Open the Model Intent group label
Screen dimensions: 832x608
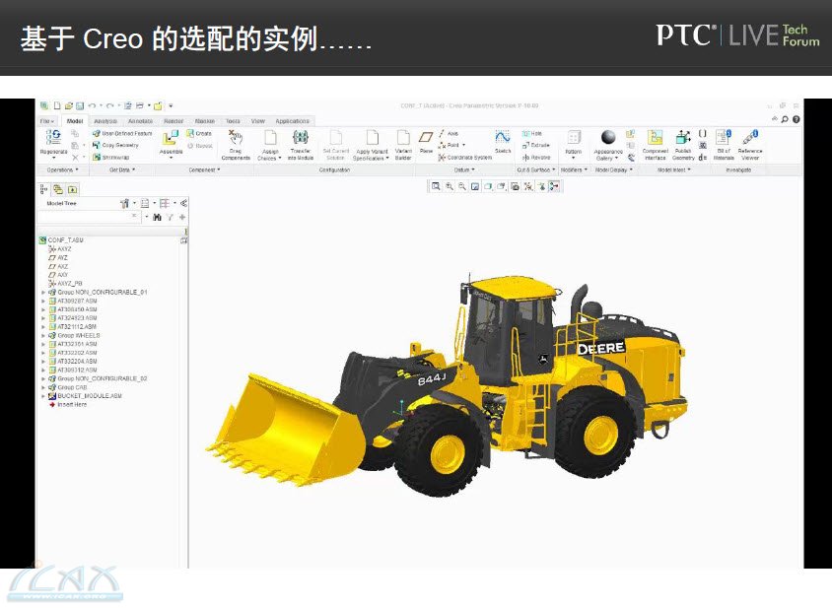pos(674,169)
